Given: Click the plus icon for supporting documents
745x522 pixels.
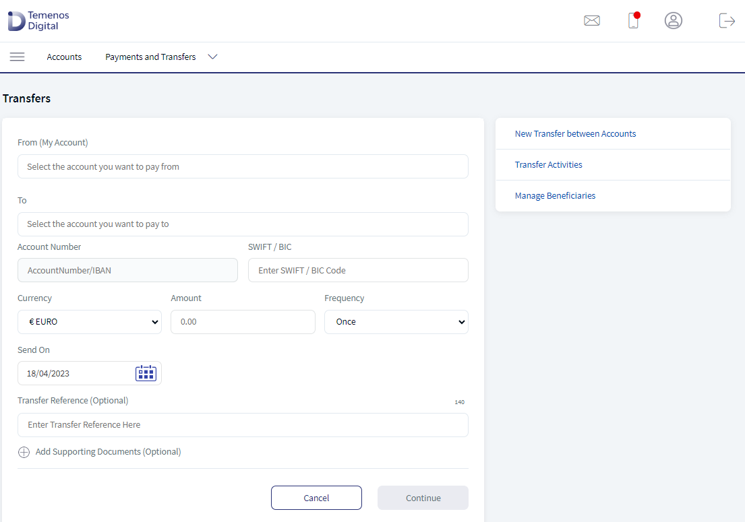Looking at the screenshot, I should 24,452.
